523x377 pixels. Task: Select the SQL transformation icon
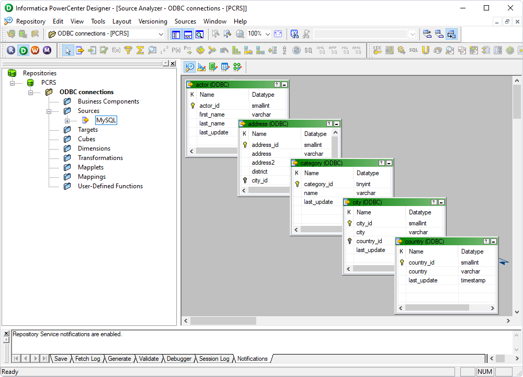[414, 50]
